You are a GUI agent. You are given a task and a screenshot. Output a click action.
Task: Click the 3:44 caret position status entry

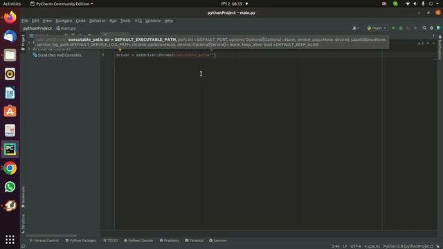(x=335, y=246)
